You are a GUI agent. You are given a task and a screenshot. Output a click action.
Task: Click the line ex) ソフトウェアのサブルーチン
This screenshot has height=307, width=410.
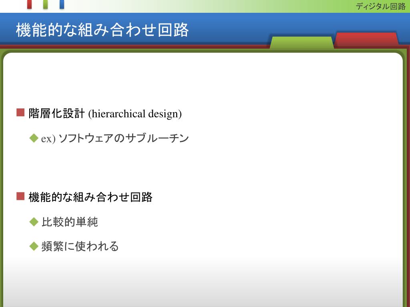click(115, 138)
